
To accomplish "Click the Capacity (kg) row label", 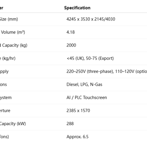I will [14, 45].
